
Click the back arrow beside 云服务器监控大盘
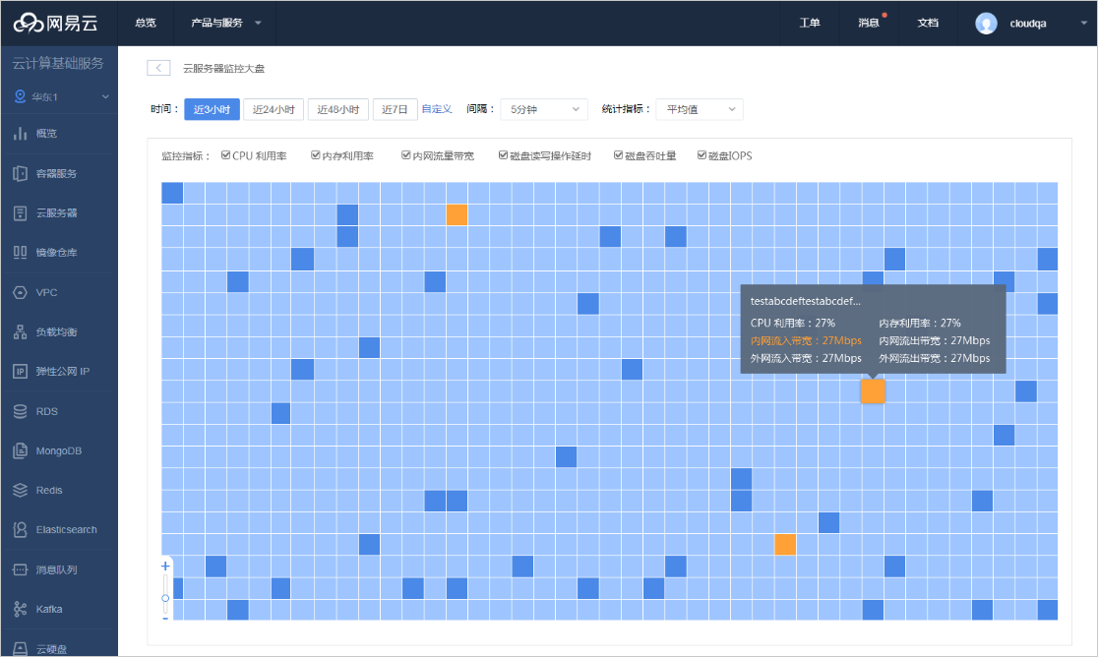pyautogui.click(x=158, y=68)
